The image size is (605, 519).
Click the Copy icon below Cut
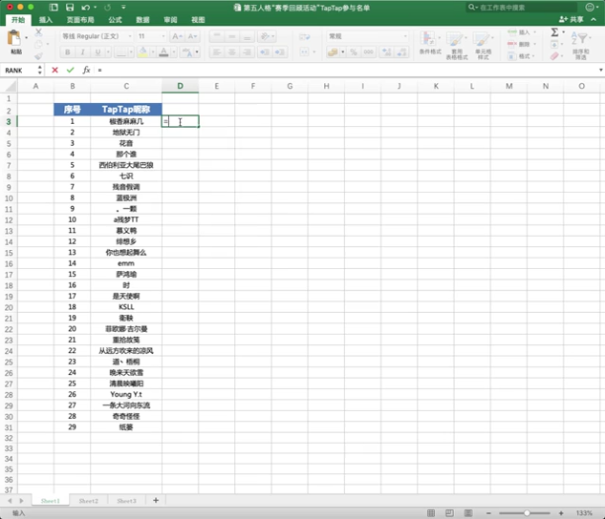tap(38, 44)
